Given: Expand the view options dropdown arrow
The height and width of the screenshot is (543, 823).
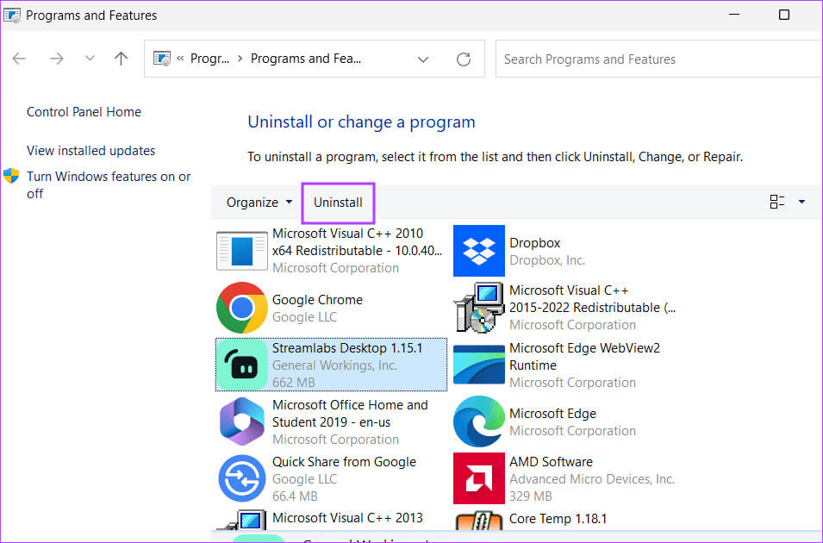Looking at the screenshot, I should 801,202.
